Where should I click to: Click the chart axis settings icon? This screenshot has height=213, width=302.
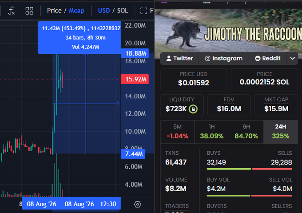click(138, 204)
